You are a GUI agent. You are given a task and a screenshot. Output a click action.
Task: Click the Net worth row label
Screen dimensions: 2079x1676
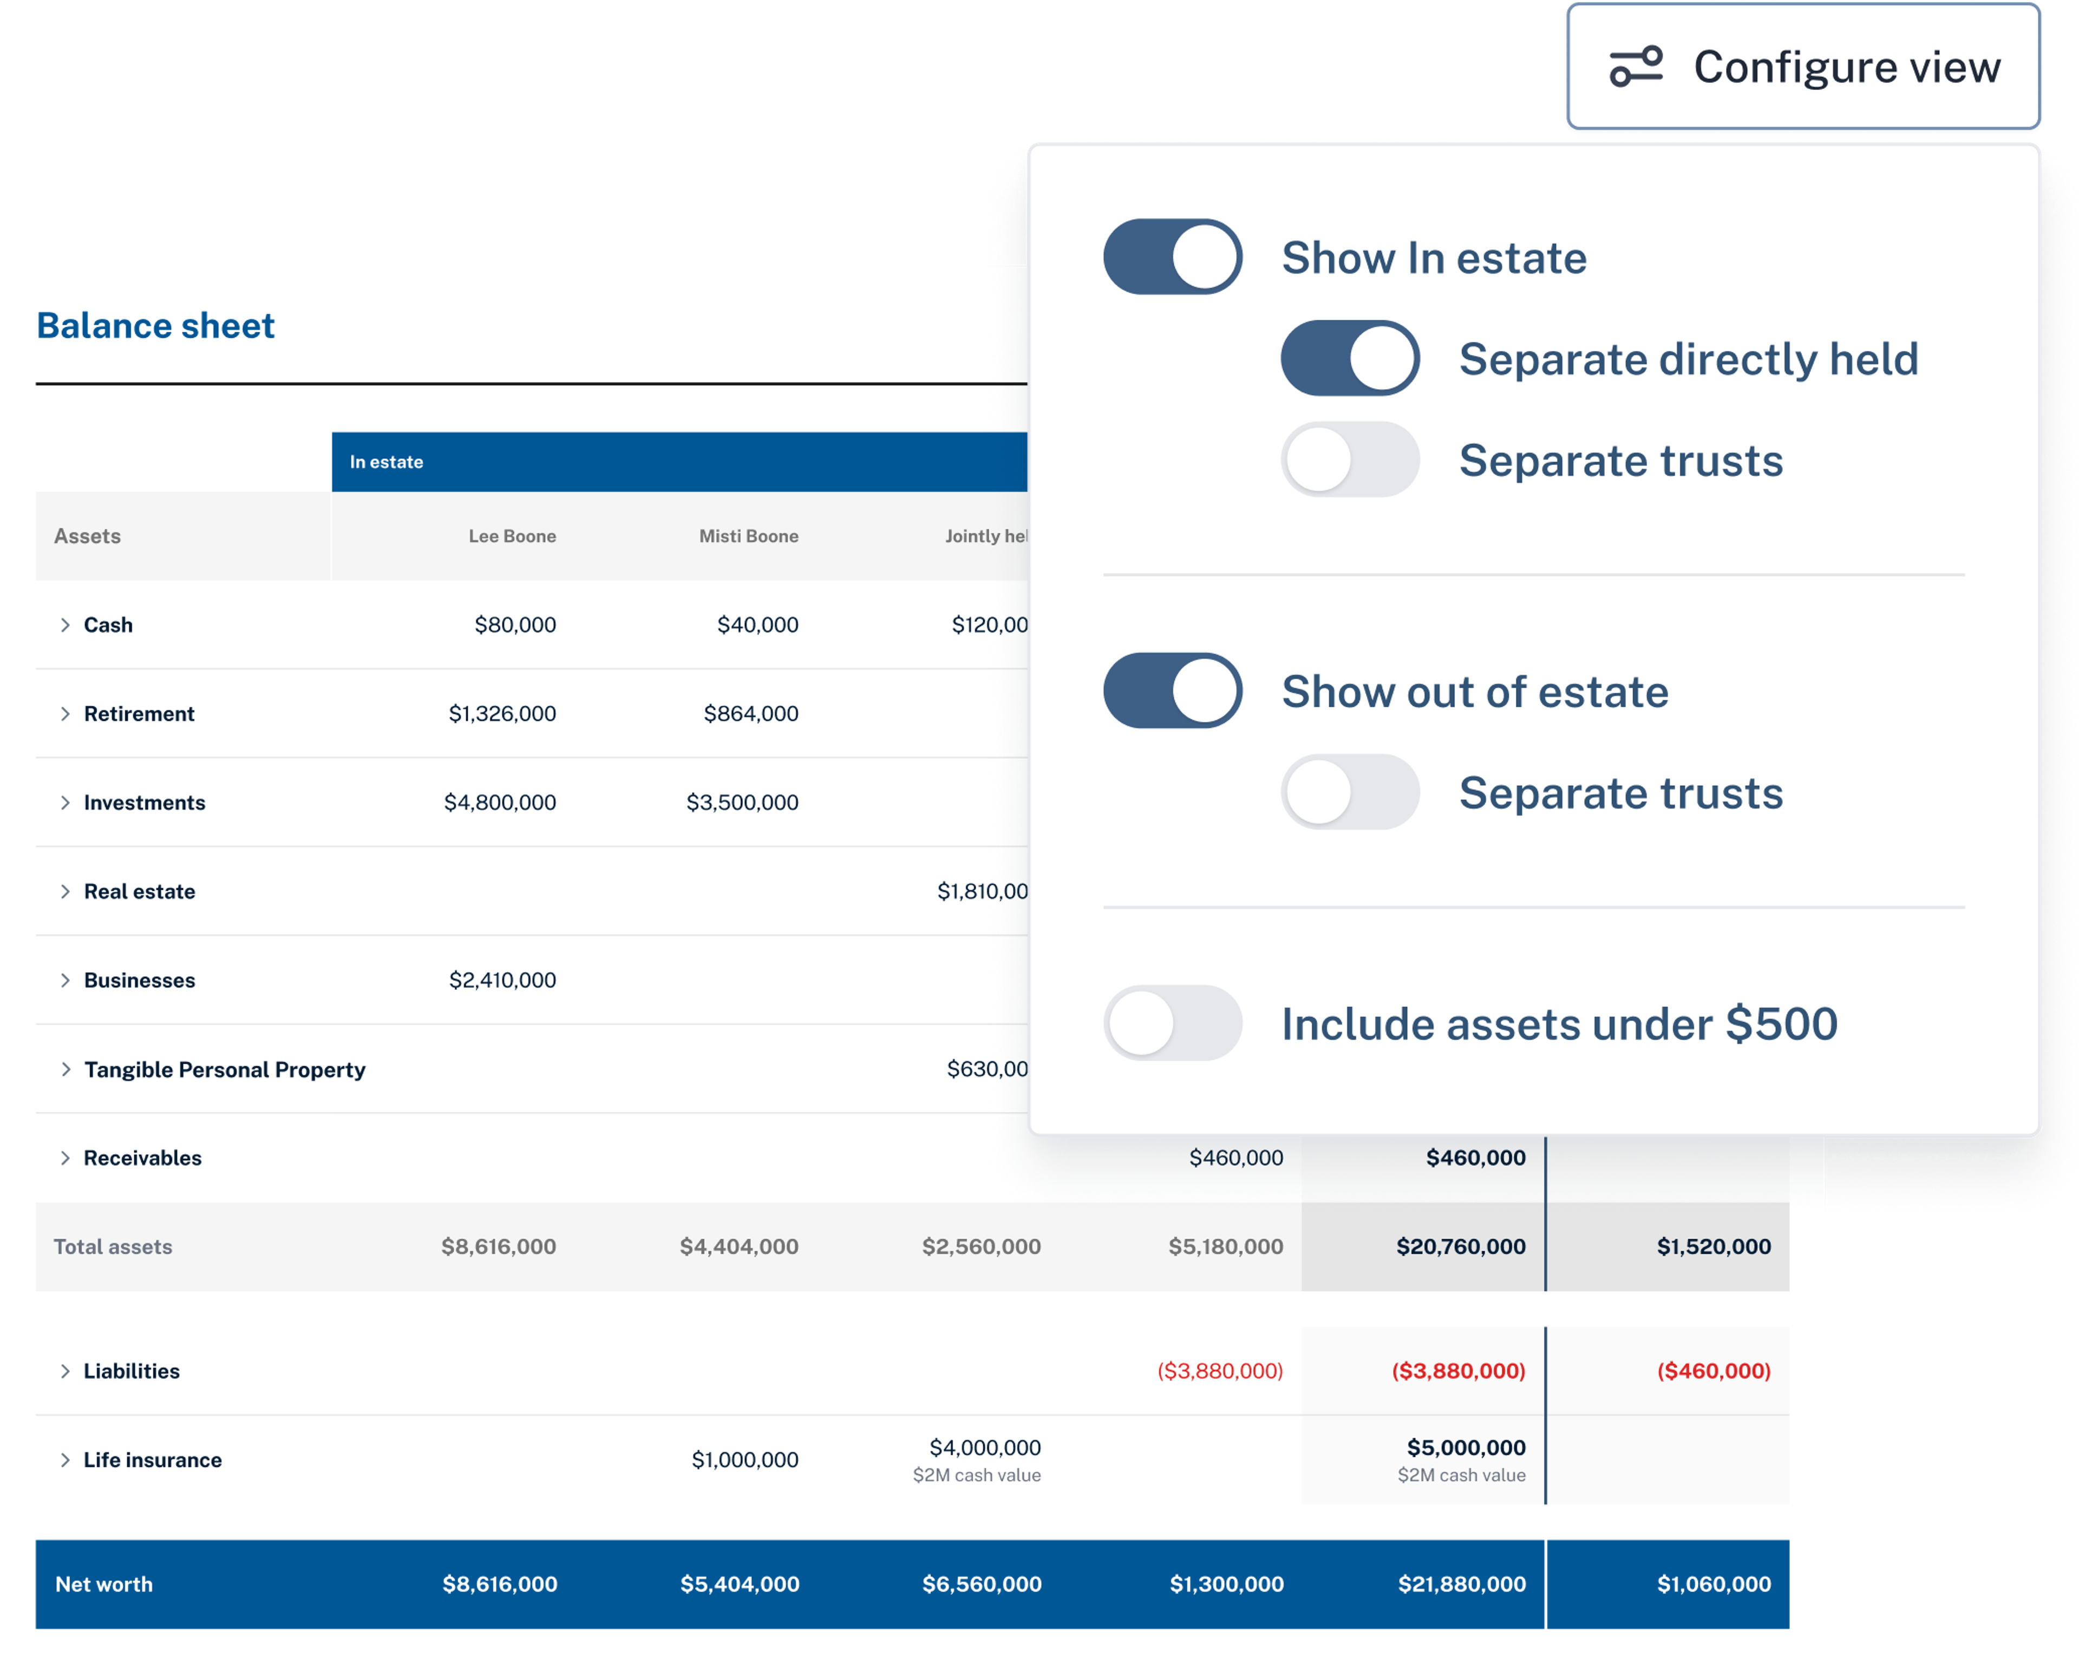[103, 1585]
